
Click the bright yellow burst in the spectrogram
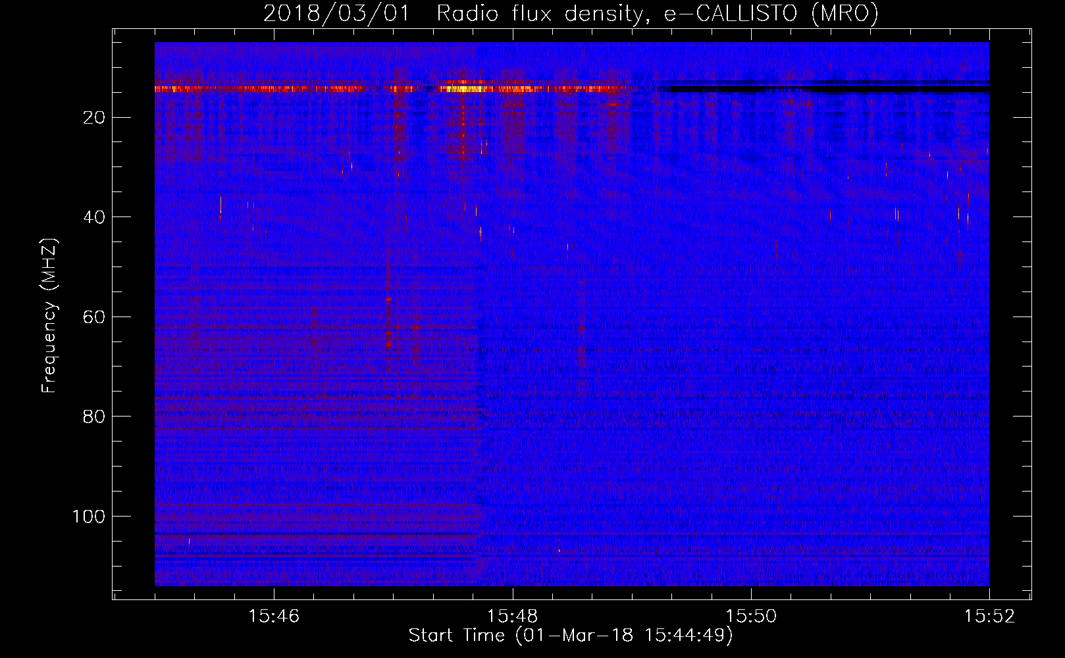click(x=465, y=88)
